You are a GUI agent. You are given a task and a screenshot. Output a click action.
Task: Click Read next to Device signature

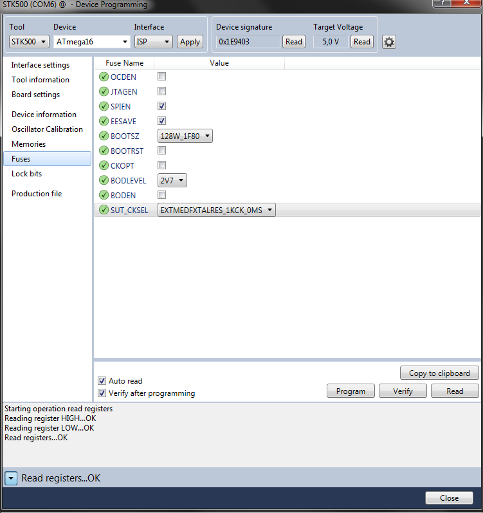[x=294, y=42]
